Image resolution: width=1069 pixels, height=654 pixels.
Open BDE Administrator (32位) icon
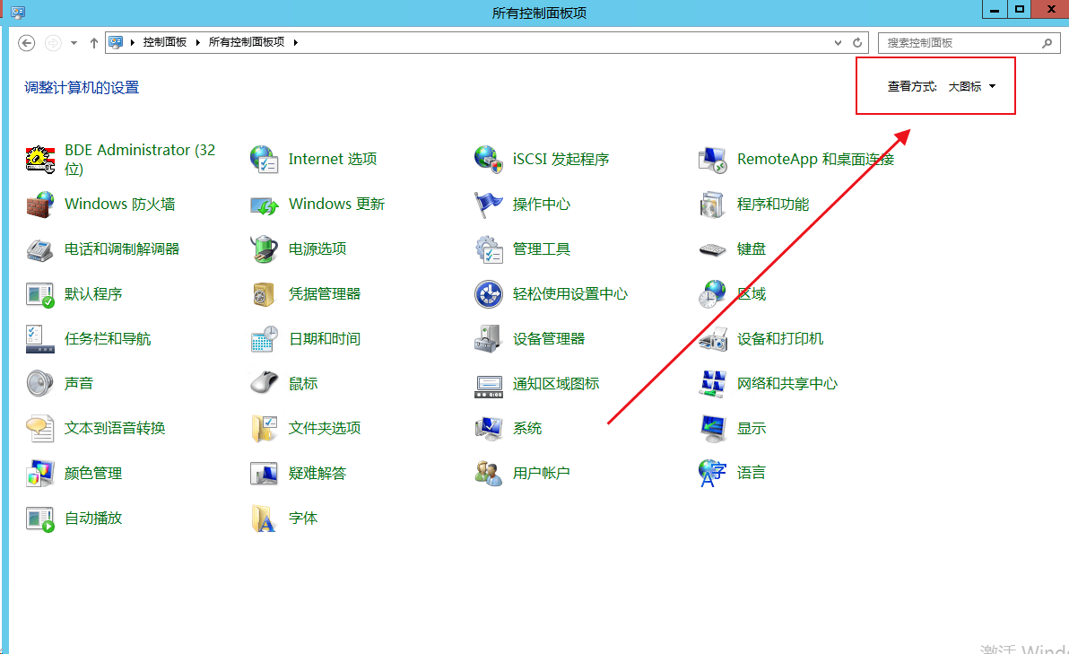[40, 159]
